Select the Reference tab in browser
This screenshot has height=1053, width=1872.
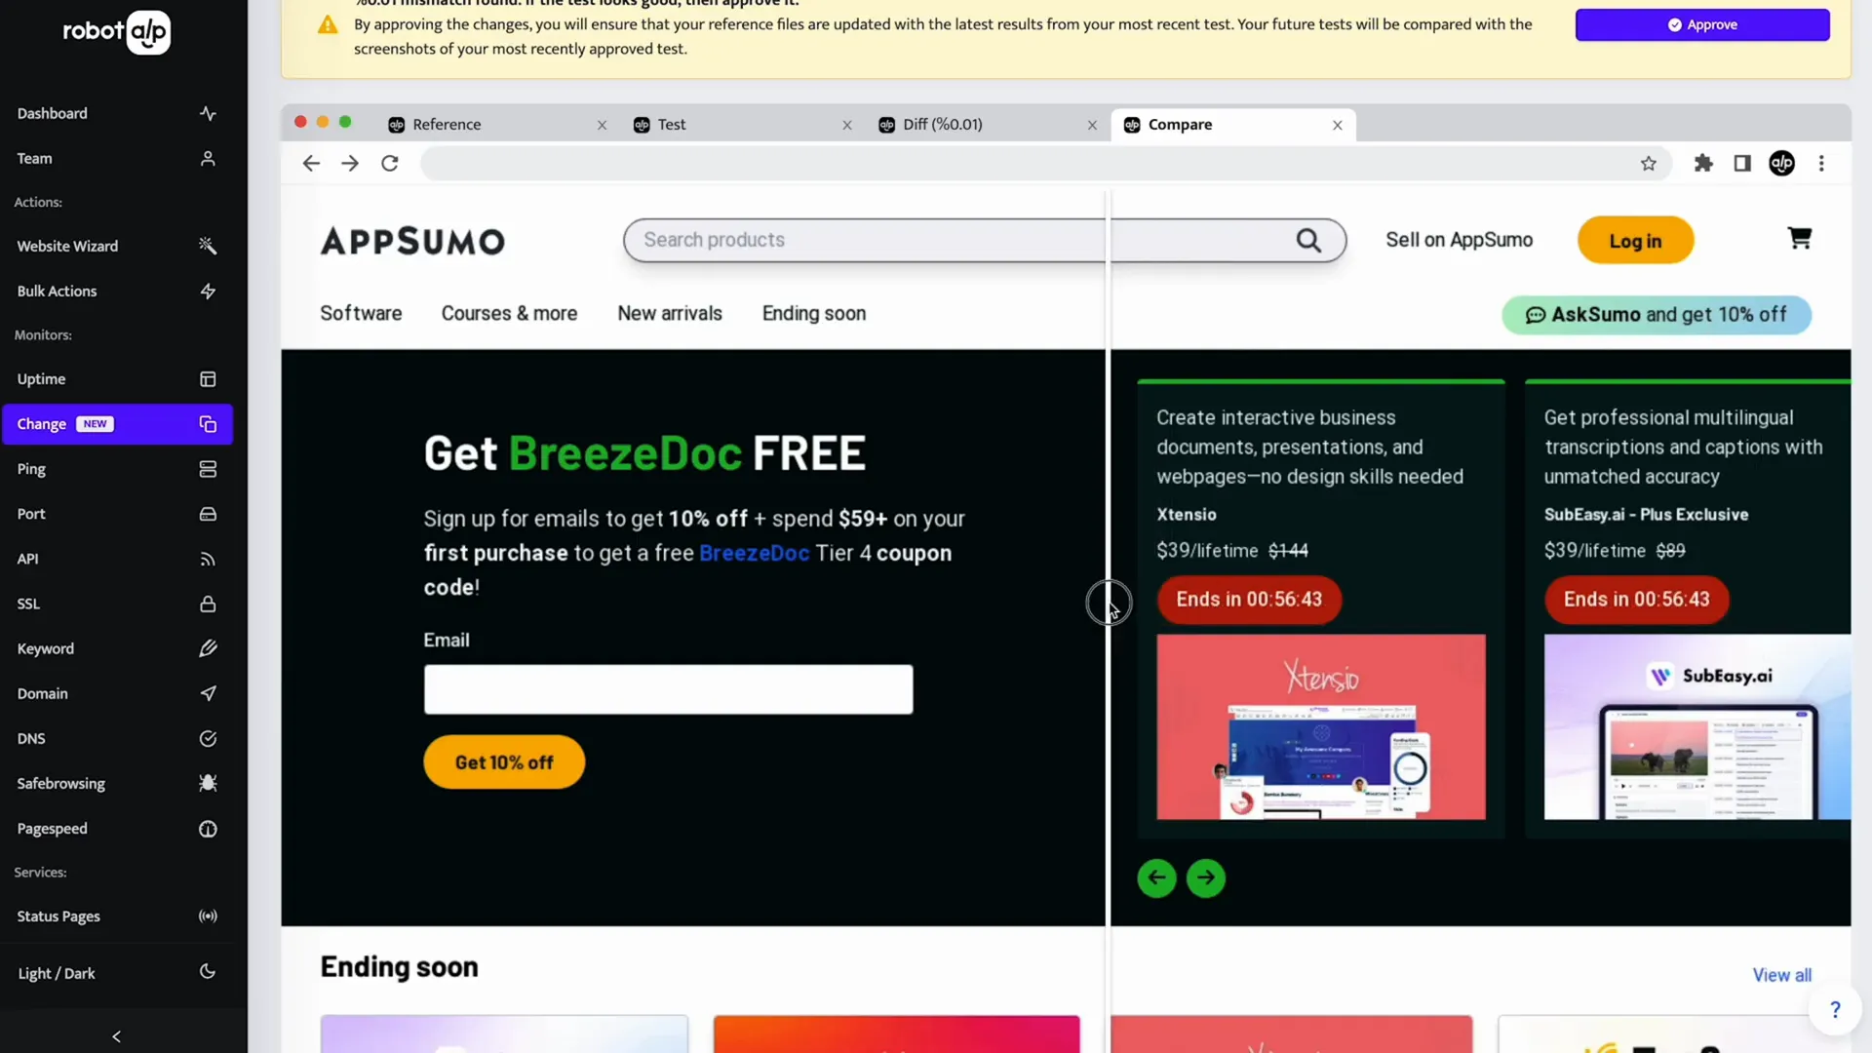(x=447, y=124)
